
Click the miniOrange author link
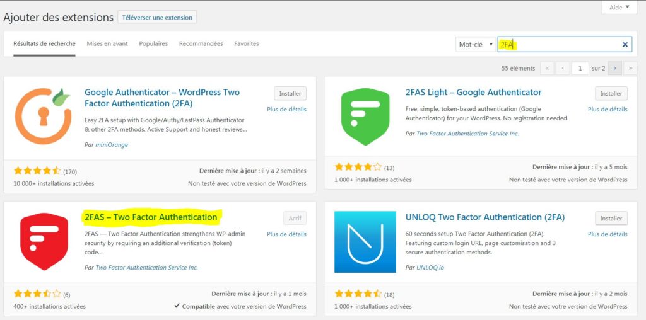pos(112,144)
